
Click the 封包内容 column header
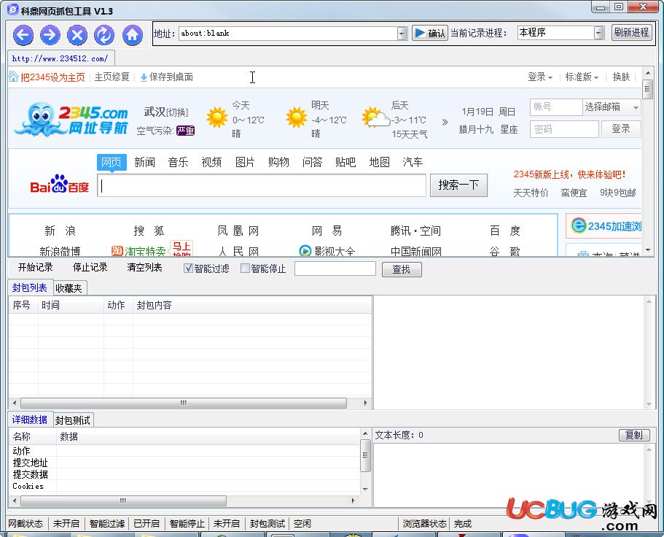click(252, 305)
